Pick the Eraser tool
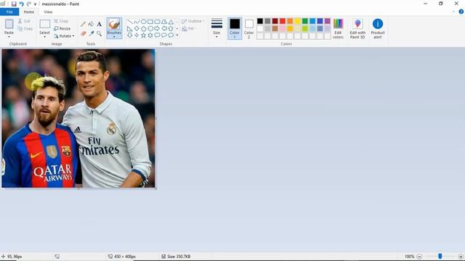 pos(83,33)
